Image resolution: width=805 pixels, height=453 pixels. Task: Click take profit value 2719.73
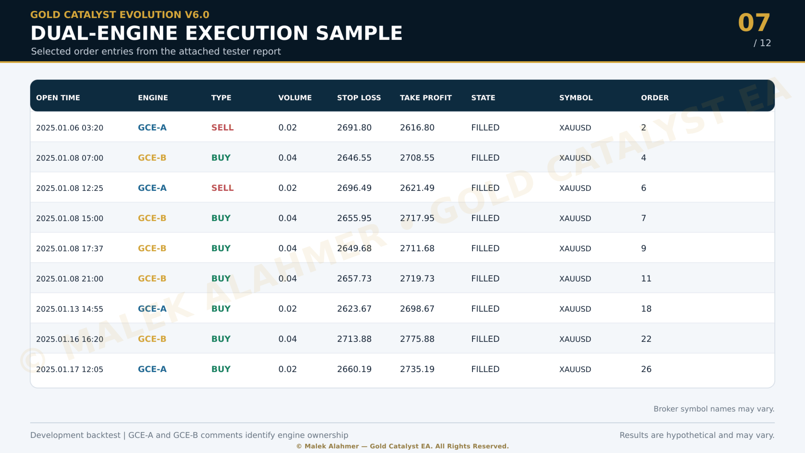(417, 279)
